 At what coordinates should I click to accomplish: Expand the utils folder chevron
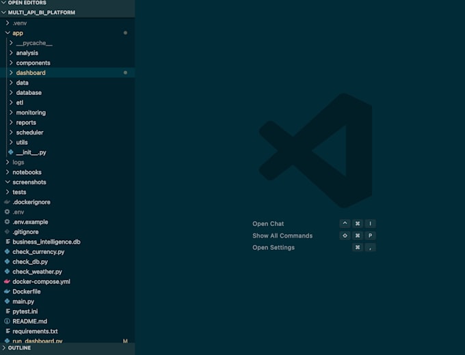coord(11,142)
